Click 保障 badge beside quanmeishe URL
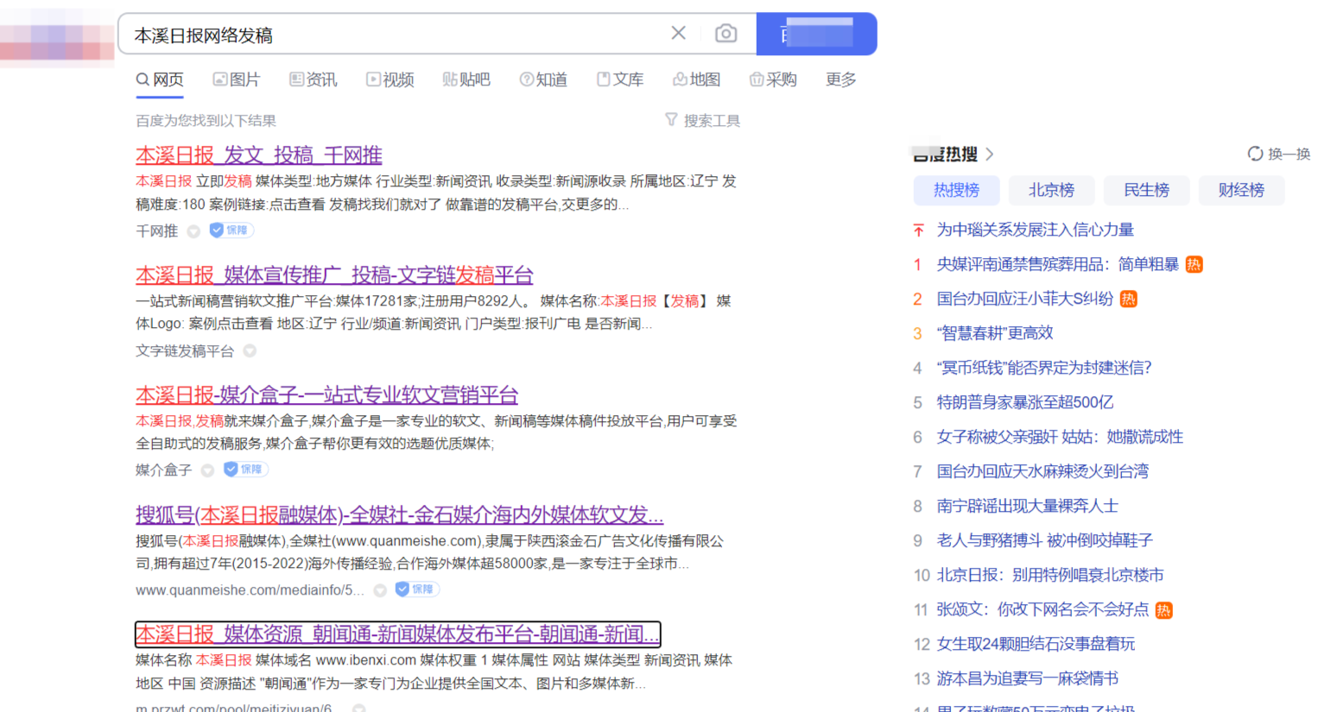Viewport: 1318px width, 712px height. [417, 589]
